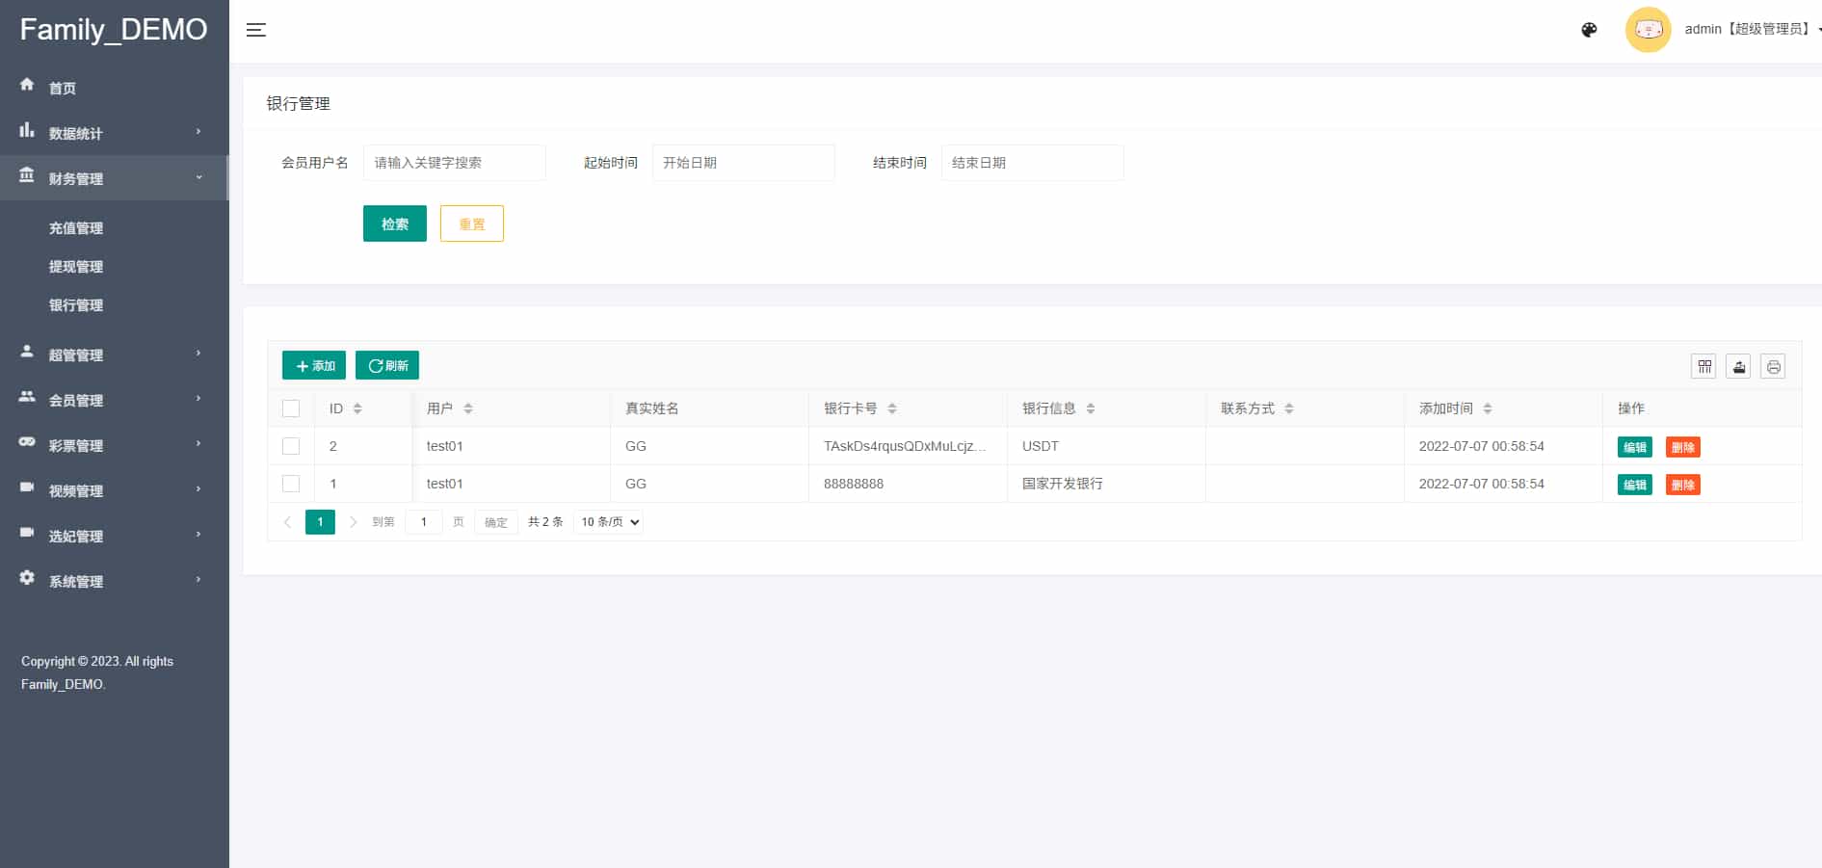The width and height of the screenshot is (1822, 868).
Task: Click the bank icon for 财务管理
Action: coord(27,175)
